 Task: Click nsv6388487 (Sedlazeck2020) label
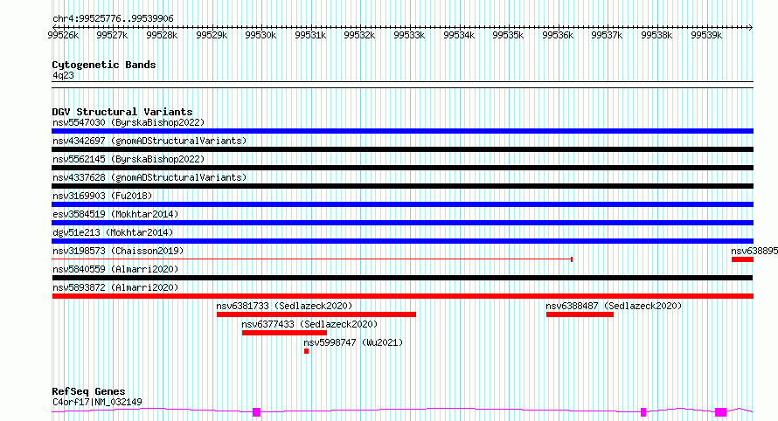click(x=614, y=306)
